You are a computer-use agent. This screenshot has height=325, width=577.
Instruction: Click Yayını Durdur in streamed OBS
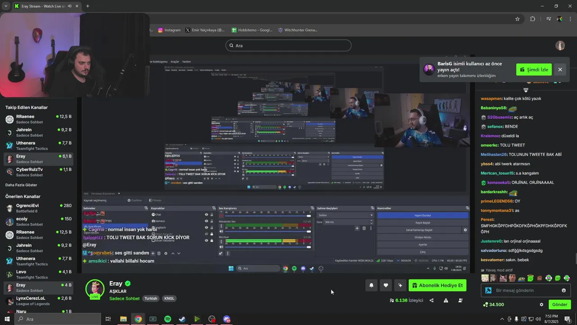pos(423,215)
